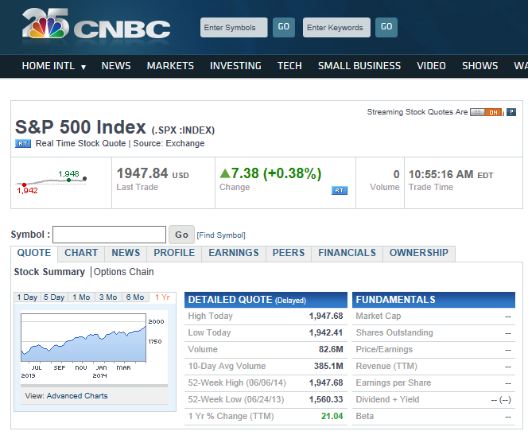The height and width of the screenshot is (435, 528).
Task: Click the Volume value 82.6M
Action: pos(331,349)
